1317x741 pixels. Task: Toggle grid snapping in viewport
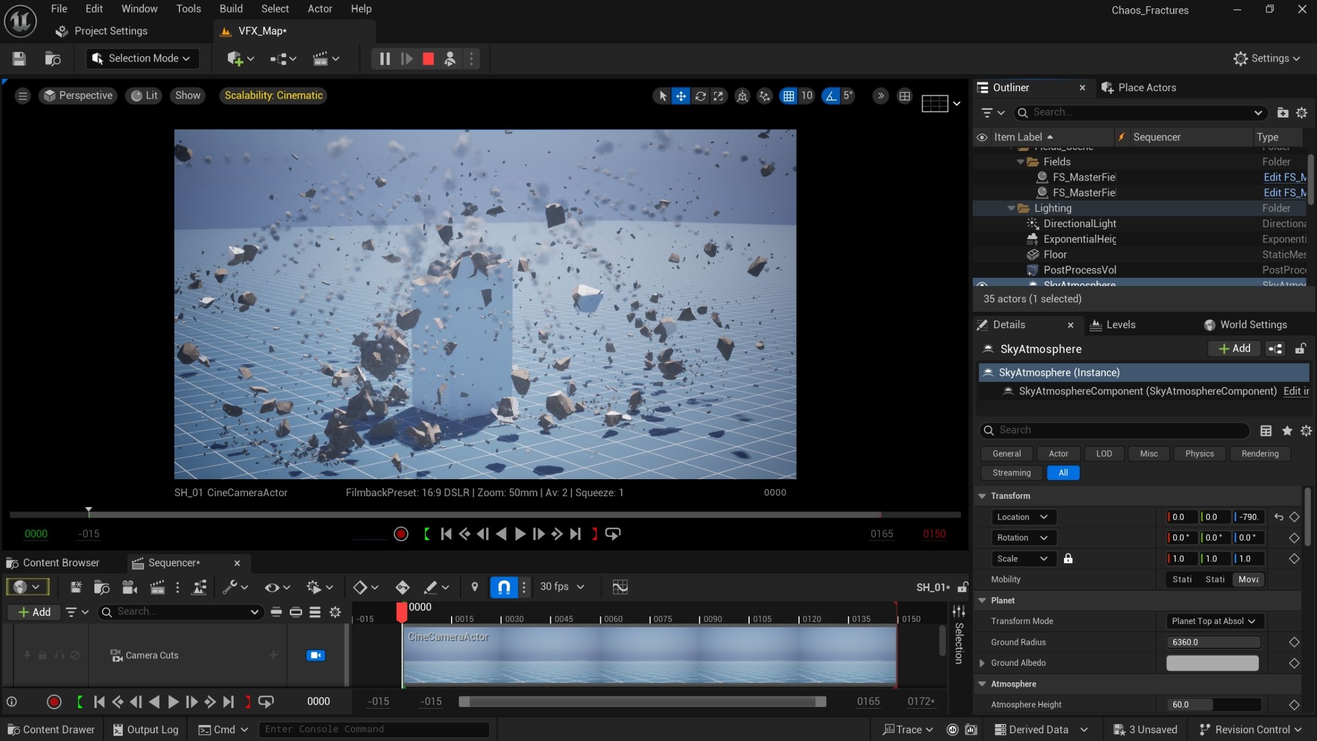pyautogui.click(x=789, y=96)
